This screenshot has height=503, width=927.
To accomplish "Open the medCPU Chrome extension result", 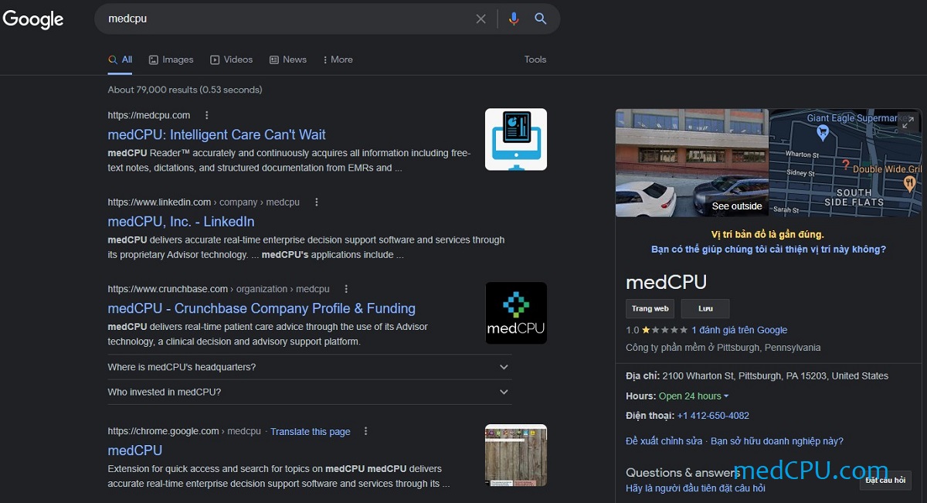I will [135, 450].
